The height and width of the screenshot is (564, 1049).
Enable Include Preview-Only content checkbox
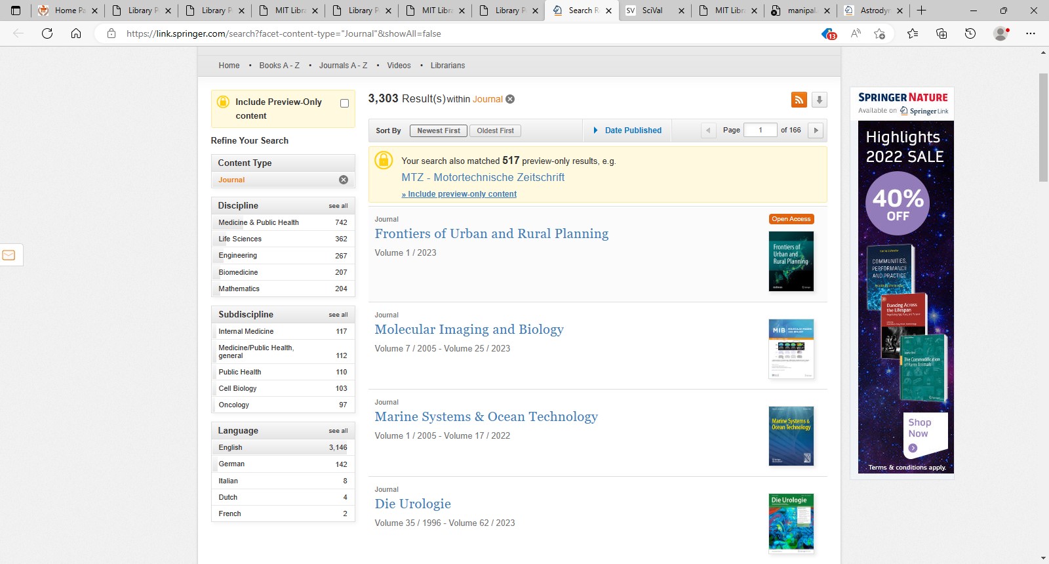(344, 104)
